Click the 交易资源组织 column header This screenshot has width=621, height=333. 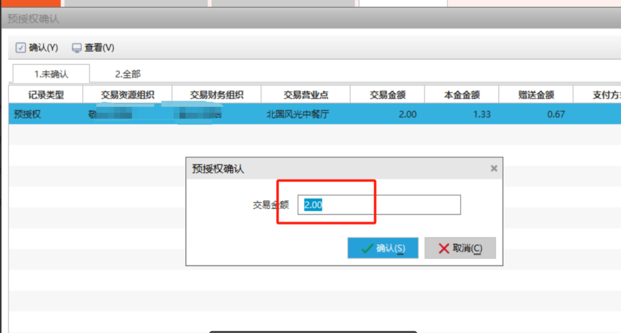coord(127,95)
